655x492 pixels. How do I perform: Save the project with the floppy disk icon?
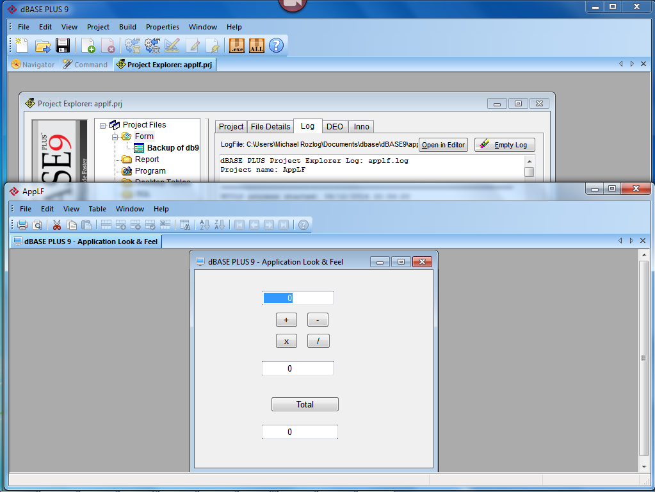63,45
